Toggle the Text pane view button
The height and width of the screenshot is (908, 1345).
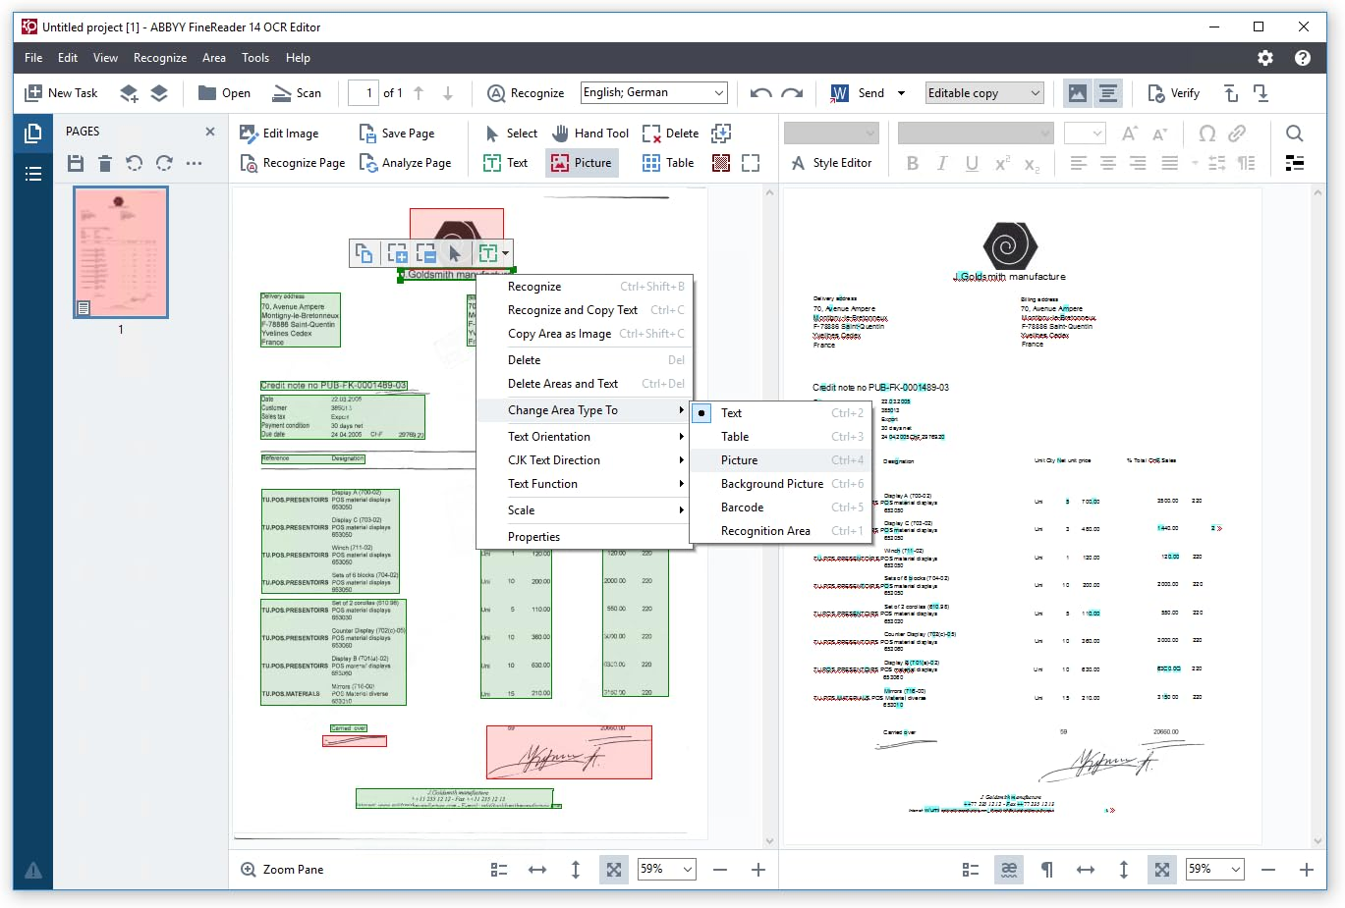click(1108, 93)
